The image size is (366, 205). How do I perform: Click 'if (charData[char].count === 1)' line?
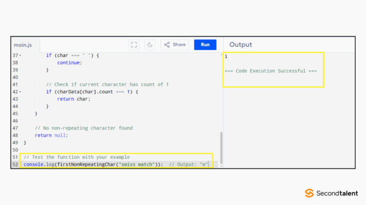click(92, 92)
